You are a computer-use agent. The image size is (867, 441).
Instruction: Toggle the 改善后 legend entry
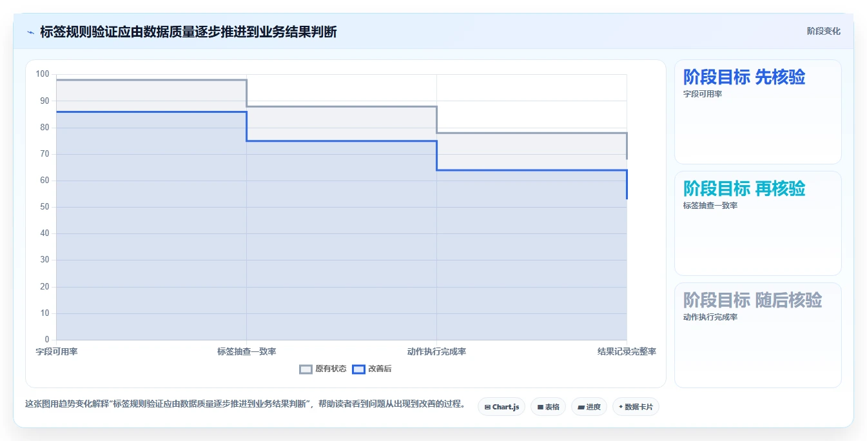pos(371,369)
